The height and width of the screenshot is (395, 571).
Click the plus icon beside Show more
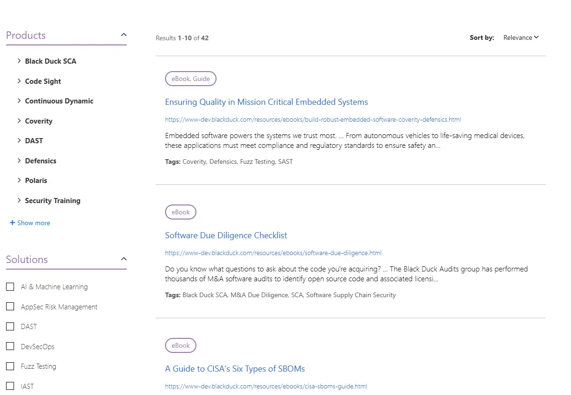coord(12,223)
